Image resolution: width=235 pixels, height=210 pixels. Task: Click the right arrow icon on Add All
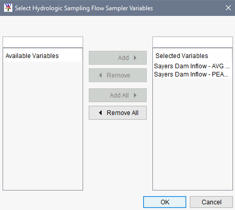tap(135, 95)
